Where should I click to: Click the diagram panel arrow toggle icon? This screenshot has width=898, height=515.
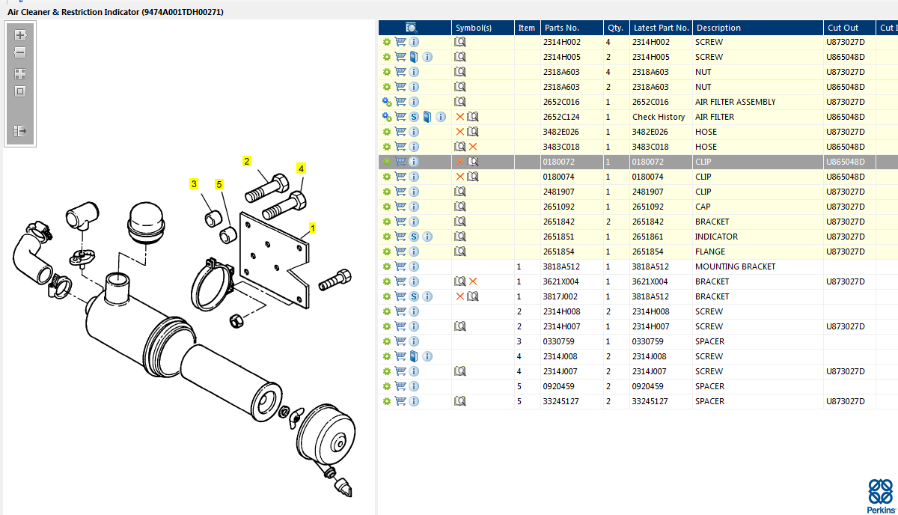point(20,131)
